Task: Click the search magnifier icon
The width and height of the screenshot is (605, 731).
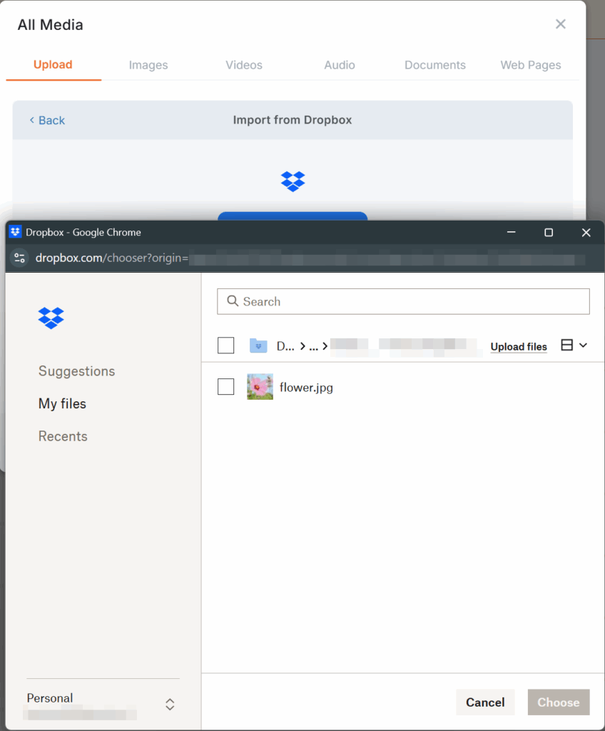Action: click(x=232, y=301)
